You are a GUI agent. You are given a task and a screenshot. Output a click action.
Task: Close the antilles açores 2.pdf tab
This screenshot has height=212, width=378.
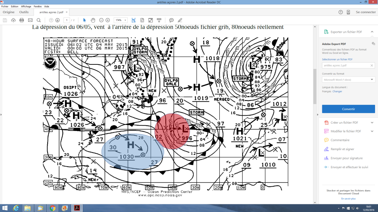66,12
